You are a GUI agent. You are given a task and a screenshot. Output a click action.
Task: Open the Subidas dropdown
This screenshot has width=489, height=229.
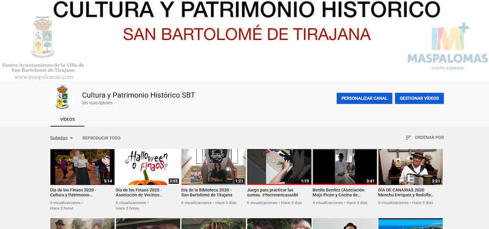coord(61,138)
